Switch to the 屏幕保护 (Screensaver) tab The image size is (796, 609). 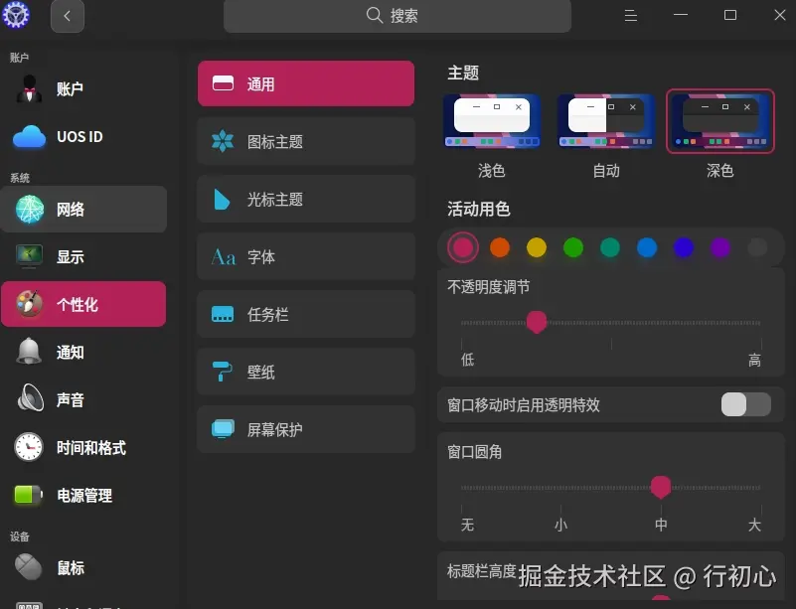click(305, 429)
